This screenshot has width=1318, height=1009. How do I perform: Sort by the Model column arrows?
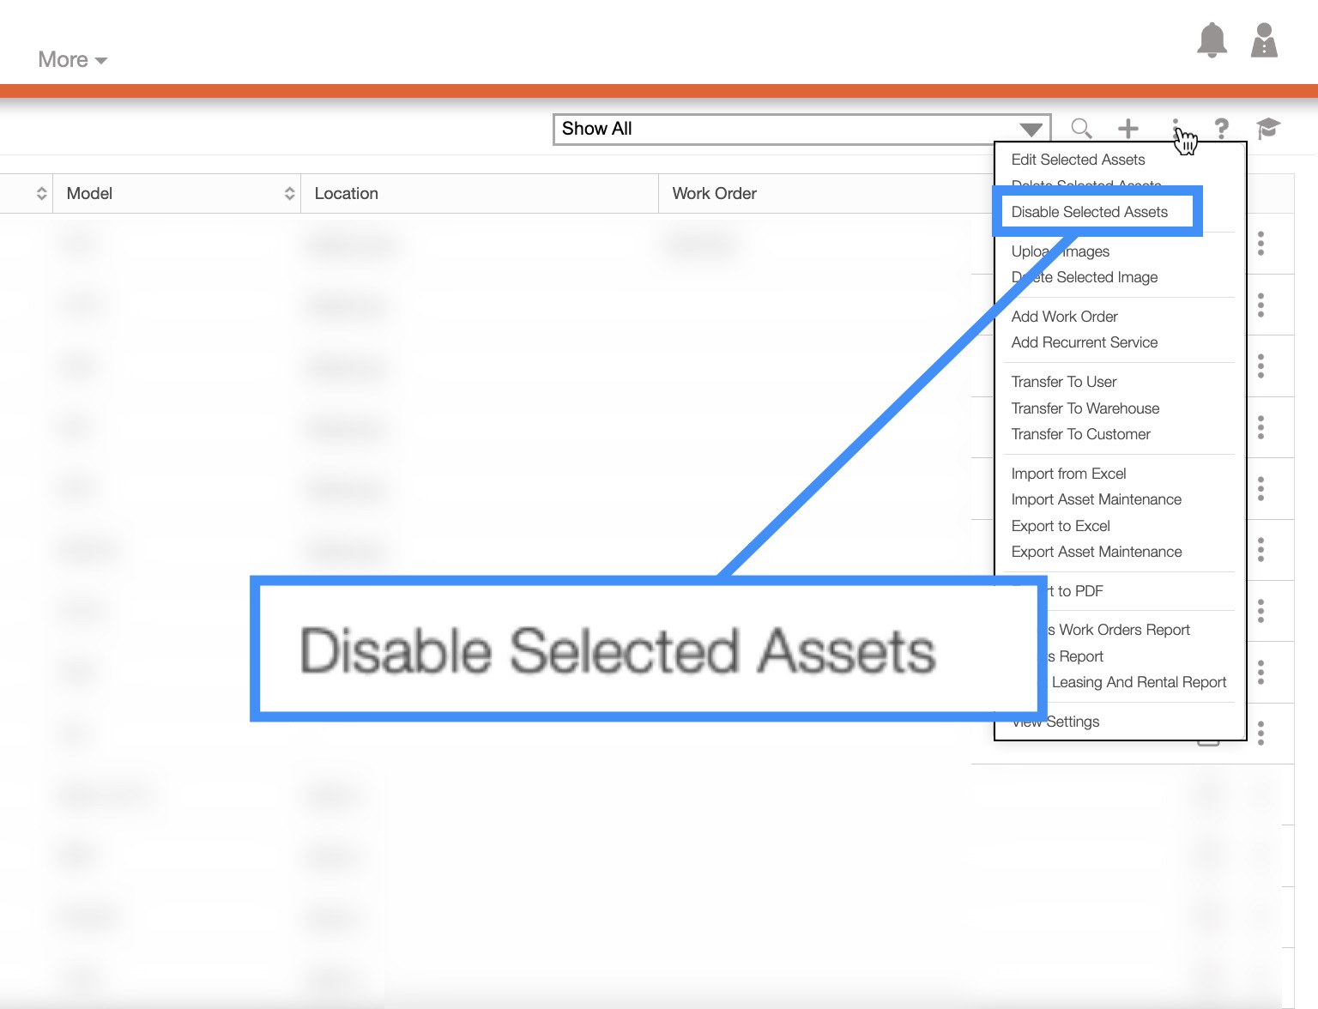pyautogui.click(x=289, y=194)
